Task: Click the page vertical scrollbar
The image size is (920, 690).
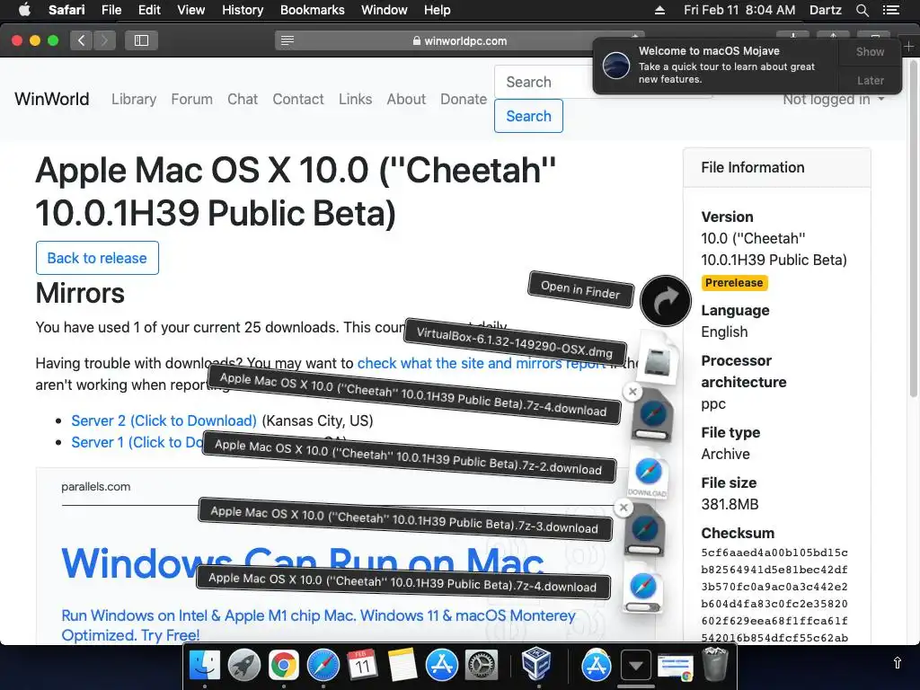Action: coord(913,229)
